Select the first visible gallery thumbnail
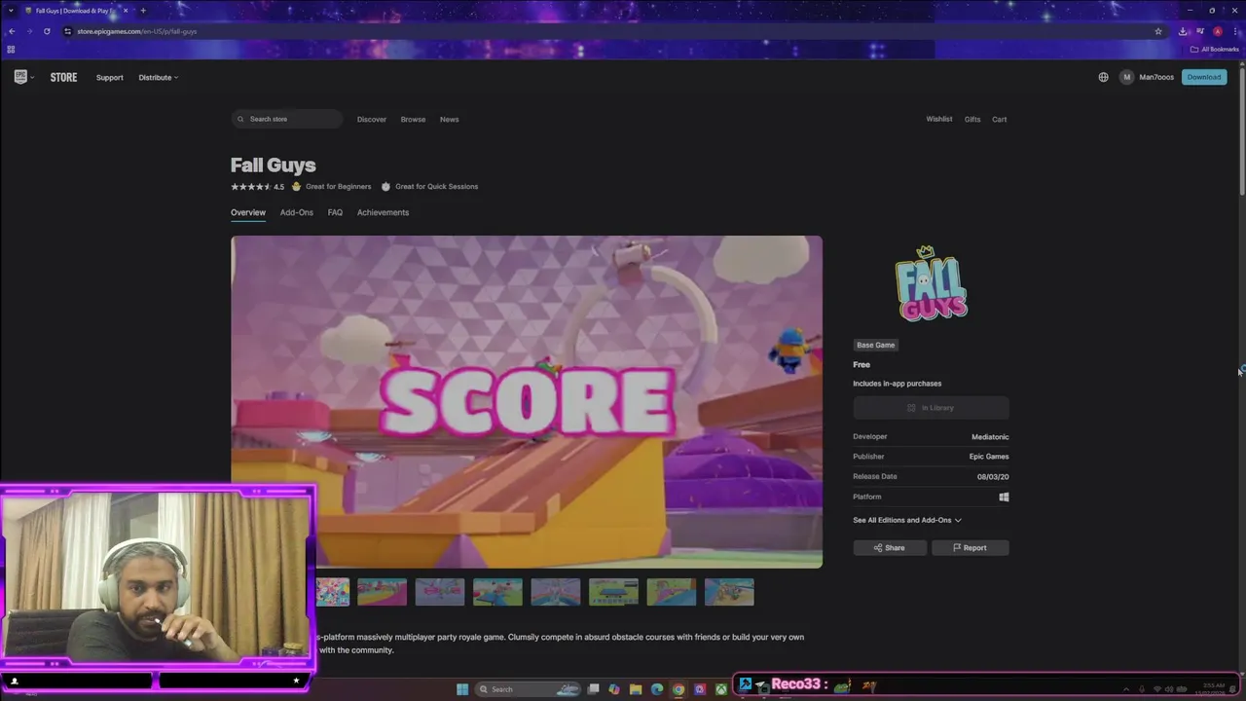This screenshot has height=701, width=1246. pos(333,591)
